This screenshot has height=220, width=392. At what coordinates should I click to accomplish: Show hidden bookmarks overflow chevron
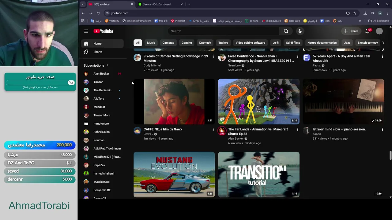pyautogui.click(x=360, y=21)
